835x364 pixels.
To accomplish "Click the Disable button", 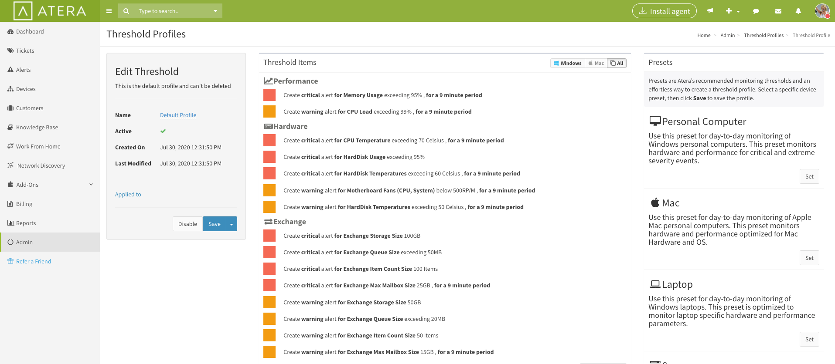I will (x=187, y=224).
